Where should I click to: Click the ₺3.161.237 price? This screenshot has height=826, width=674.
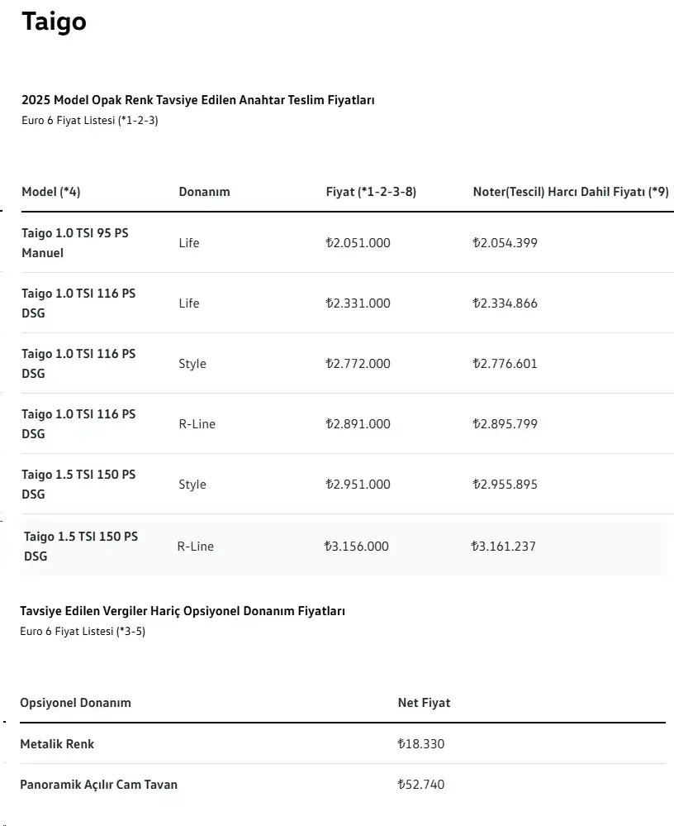click(504, 547)
